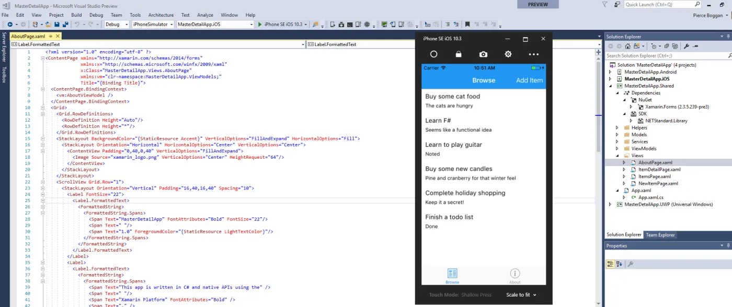Viewport: 732px width, 307px height.
Task: Open the Server Explorer side tab
Action: pyautogui.click(x=4, y=46)
